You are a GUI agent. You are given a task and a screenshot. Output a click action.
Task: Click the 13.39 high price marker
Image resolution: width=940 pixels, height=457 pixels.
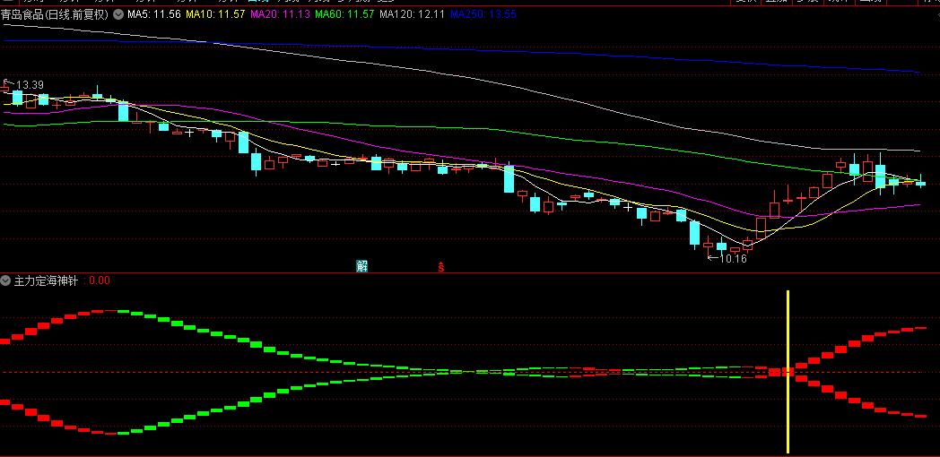point(30,85)
